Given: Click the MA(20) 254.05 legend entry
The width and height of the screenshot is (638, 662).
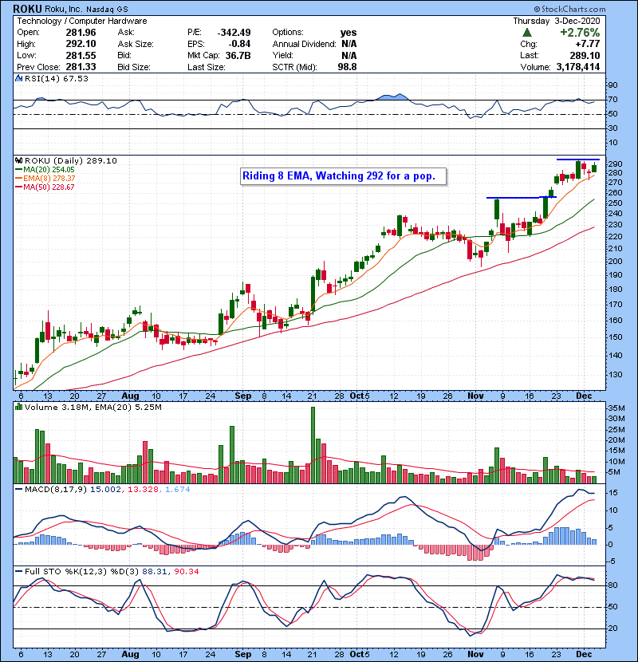Looking at the screenshot, I should 45,169.
